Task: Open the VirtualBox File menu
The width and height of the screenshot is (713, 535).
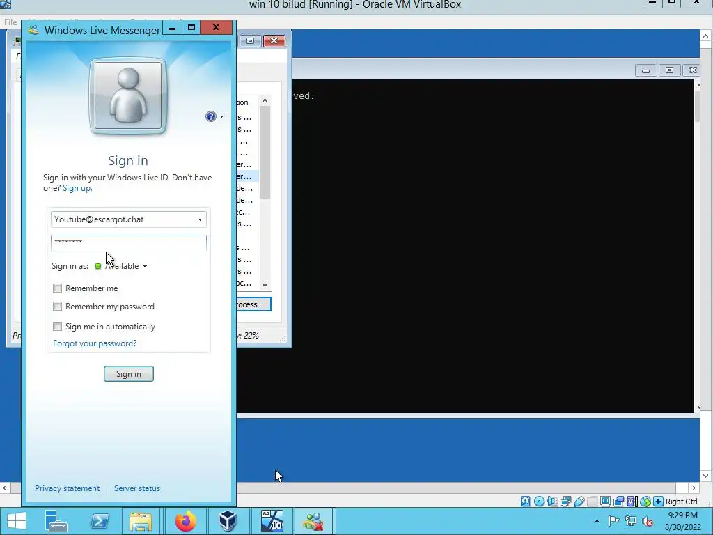Action: tap(10, 22)
